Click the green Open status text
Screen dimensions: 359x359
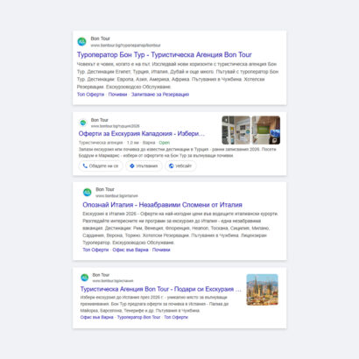(164, 143)
